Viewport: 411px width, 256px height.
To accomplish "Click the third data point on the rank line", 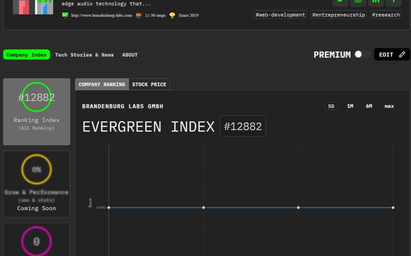I will [x=298, y=208].
